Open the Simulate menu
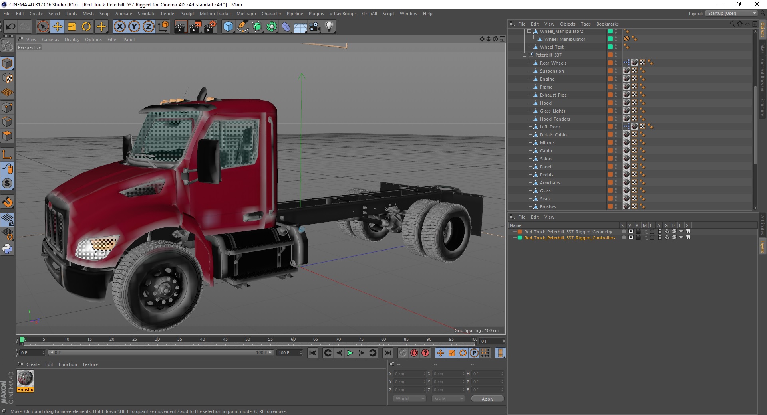The image size is (767, 415). pyautogui.click(x=146, y=14)
